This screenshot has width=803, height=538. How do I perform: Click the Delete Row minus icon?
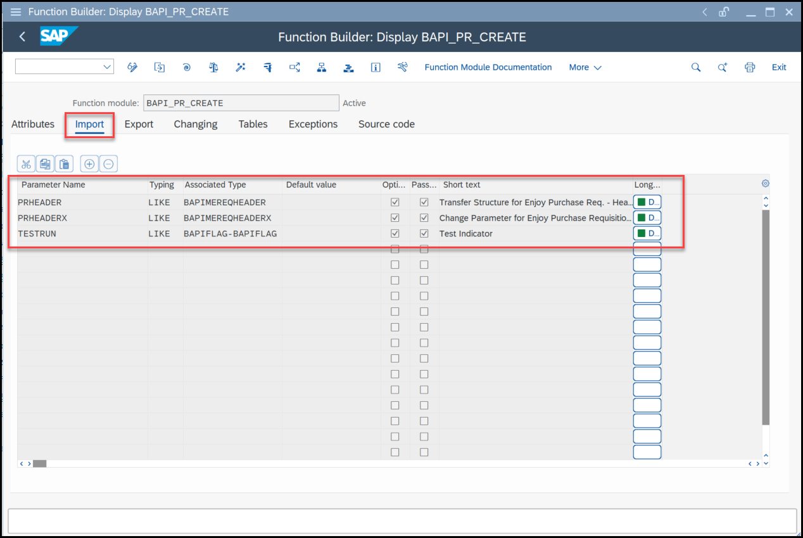point(108,164)
